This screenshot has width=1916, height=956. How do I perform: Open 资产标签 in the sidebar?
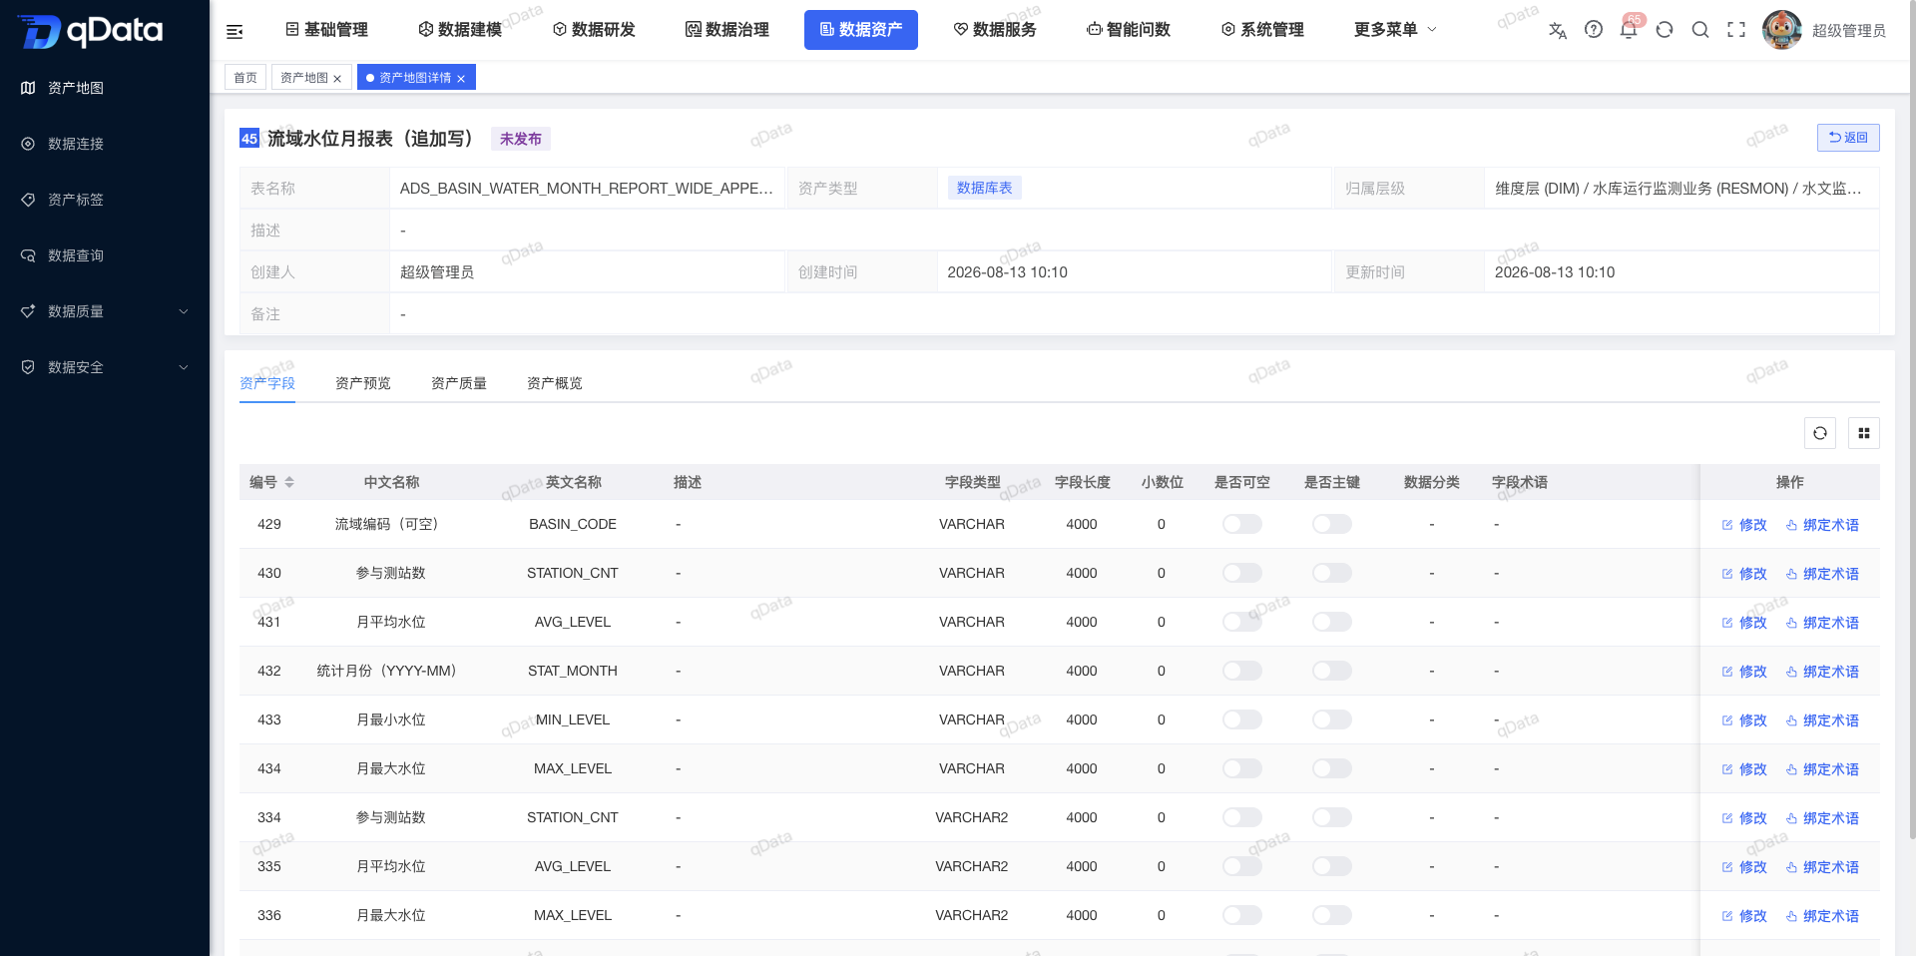point(105,200)
